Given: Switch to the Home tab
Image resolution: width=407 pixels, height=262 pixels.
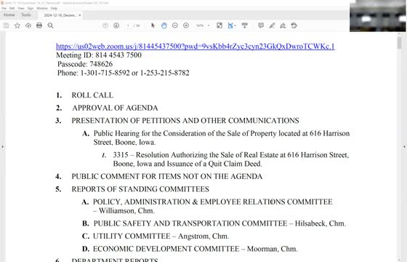Looking at the screenshot, I should click(x=9, y=15).
